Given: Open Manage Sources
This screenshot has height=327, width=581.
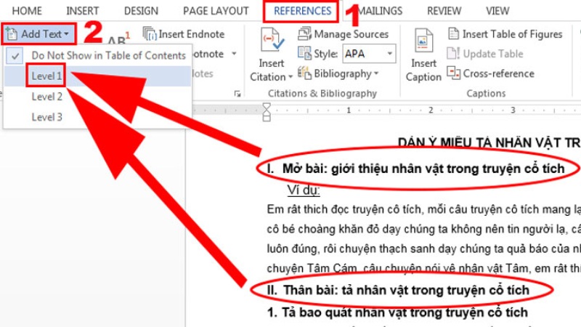Looking at the screenshot, I should tap(304, 34).
